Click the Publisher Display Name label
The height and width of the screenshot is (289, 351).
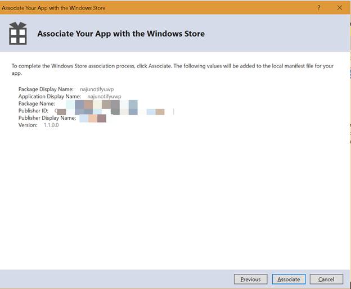(x=47, y=118)
